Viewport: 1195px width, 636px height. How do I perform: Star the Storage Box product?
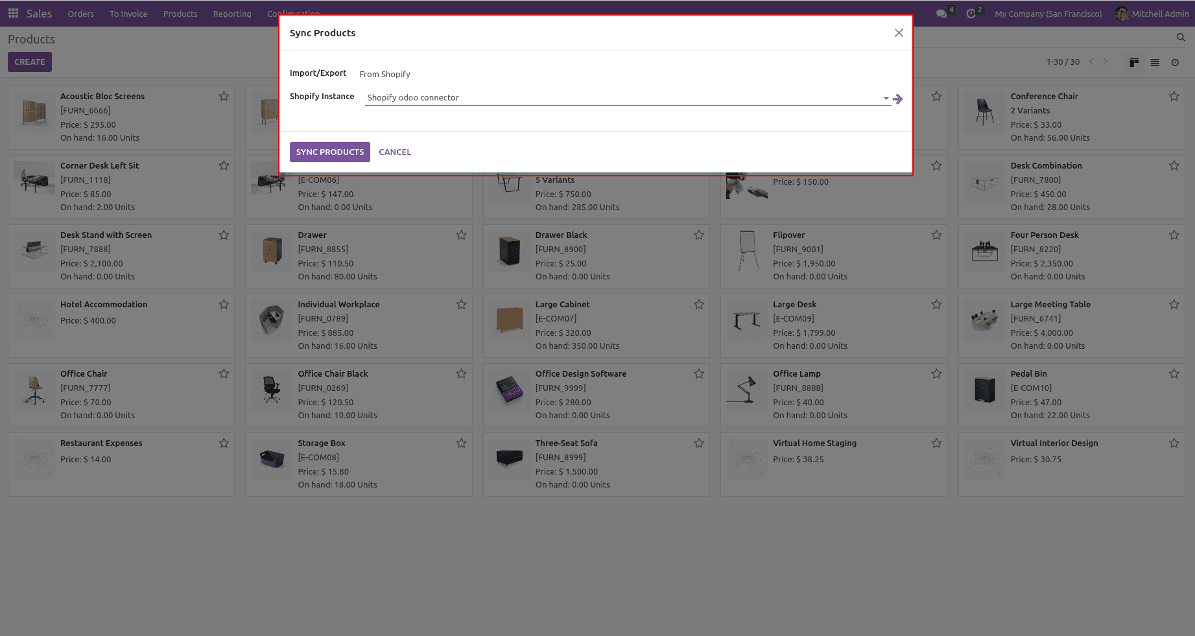(461, 443)
